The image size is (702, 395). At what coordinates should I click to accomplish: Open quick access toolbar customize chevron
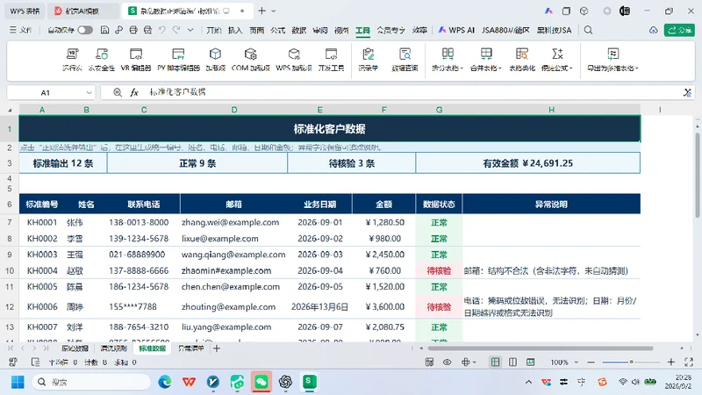[x=190, y=30]
